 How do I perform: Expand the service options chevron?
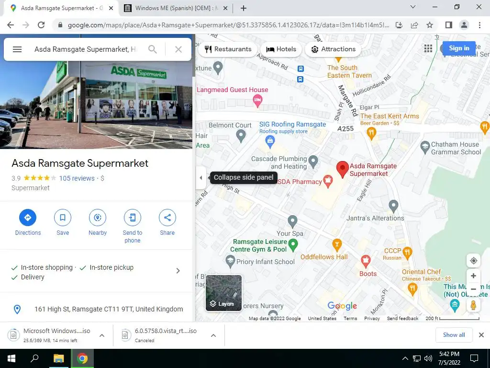click(x=178, y=271)
